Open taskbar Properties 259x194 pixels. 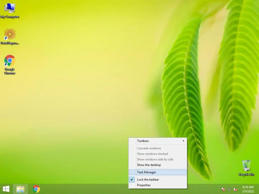click(158, 185)
